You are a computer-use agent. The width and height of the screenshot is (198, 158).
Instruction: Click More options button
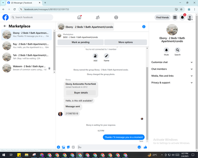point(126,42)
